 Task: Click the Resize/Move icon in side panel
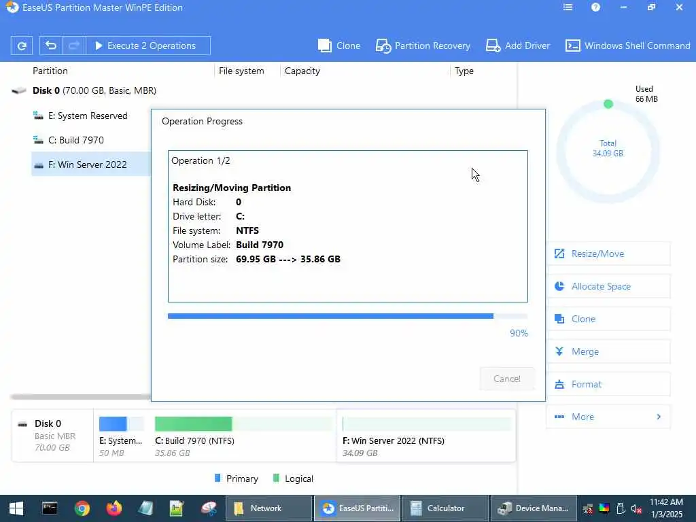559,254
